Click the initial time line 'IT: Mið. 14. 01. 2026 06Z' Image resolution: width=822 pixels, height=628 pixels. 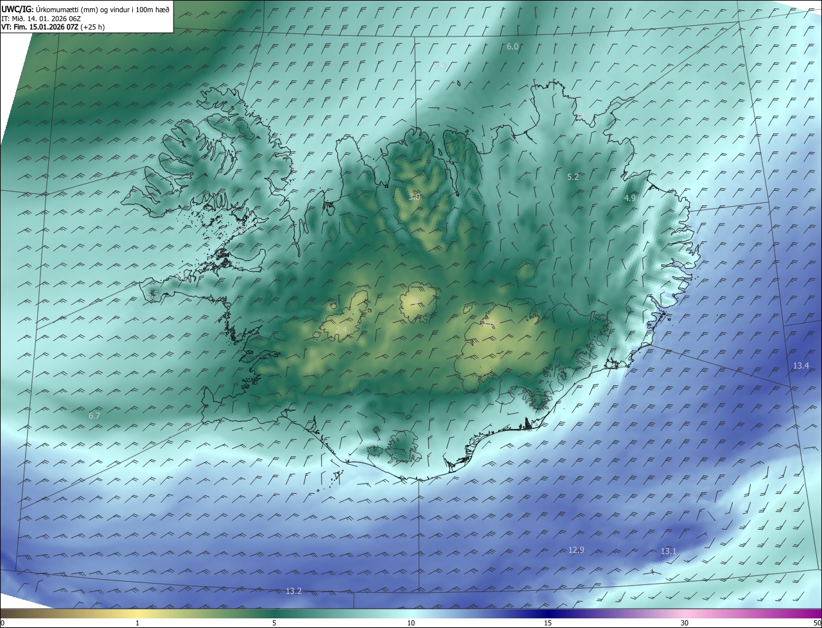tap(41, 19)
